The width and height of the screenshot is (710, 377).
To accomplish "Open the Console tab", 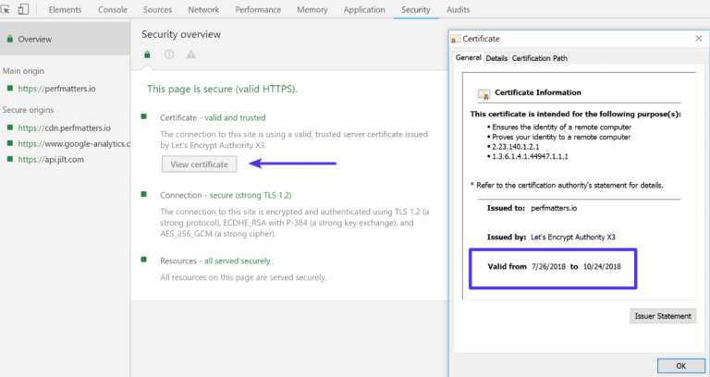I will click(112, 9).
